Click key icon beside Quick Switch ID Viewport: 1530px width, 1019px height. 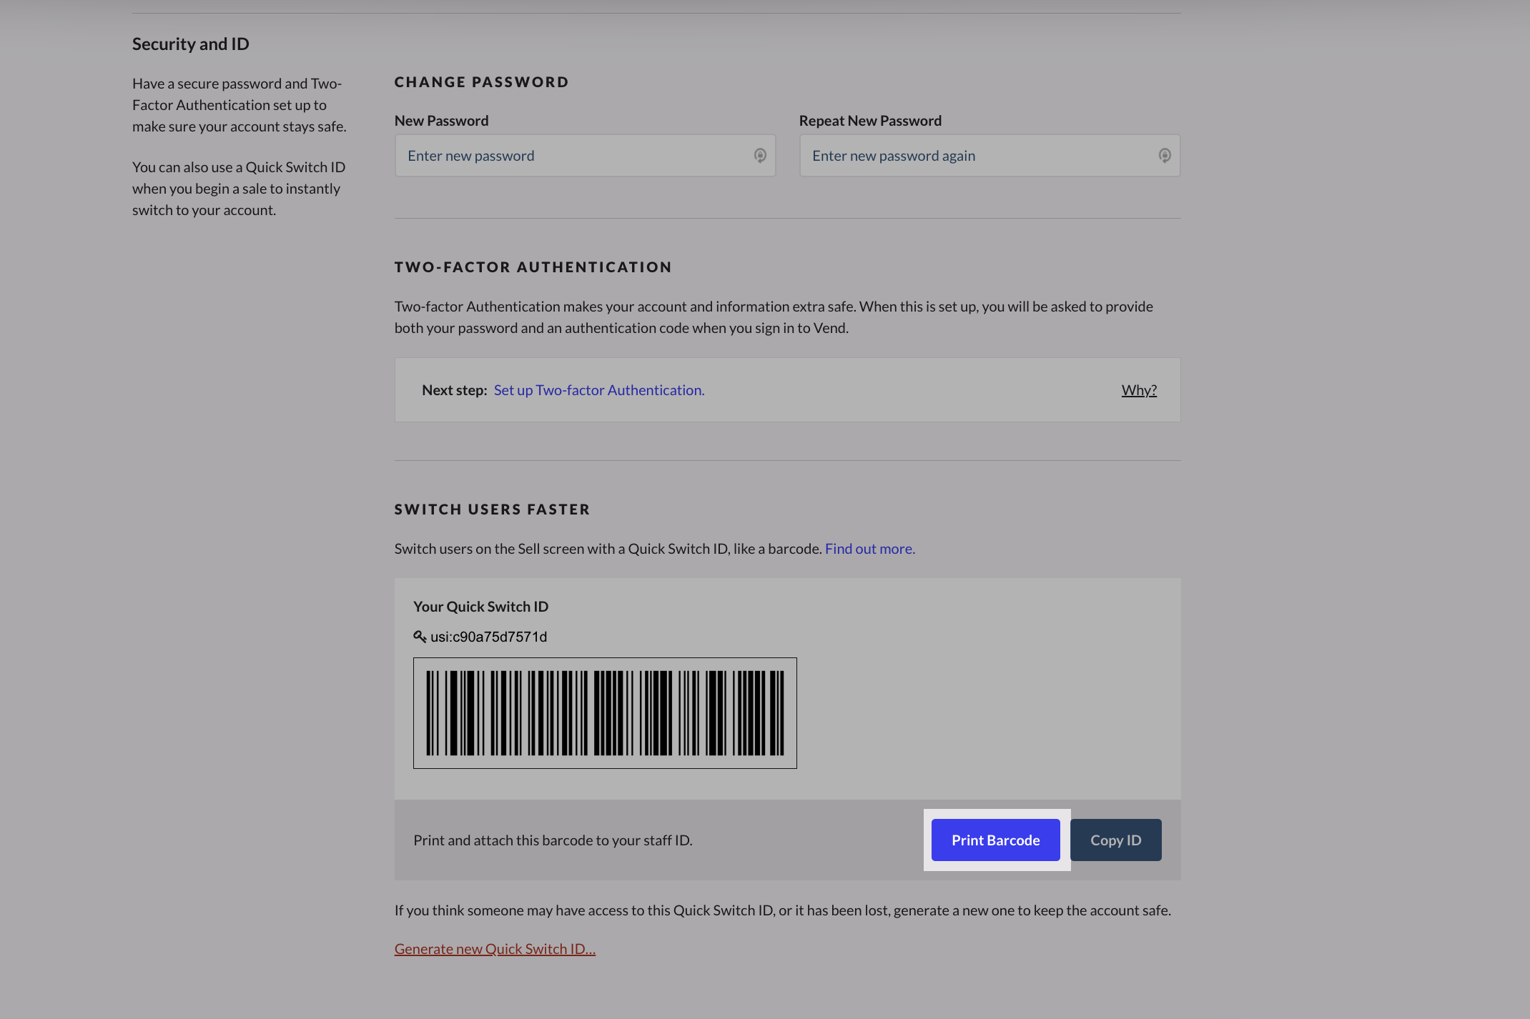pyautogui.click(x=420, y=637)
